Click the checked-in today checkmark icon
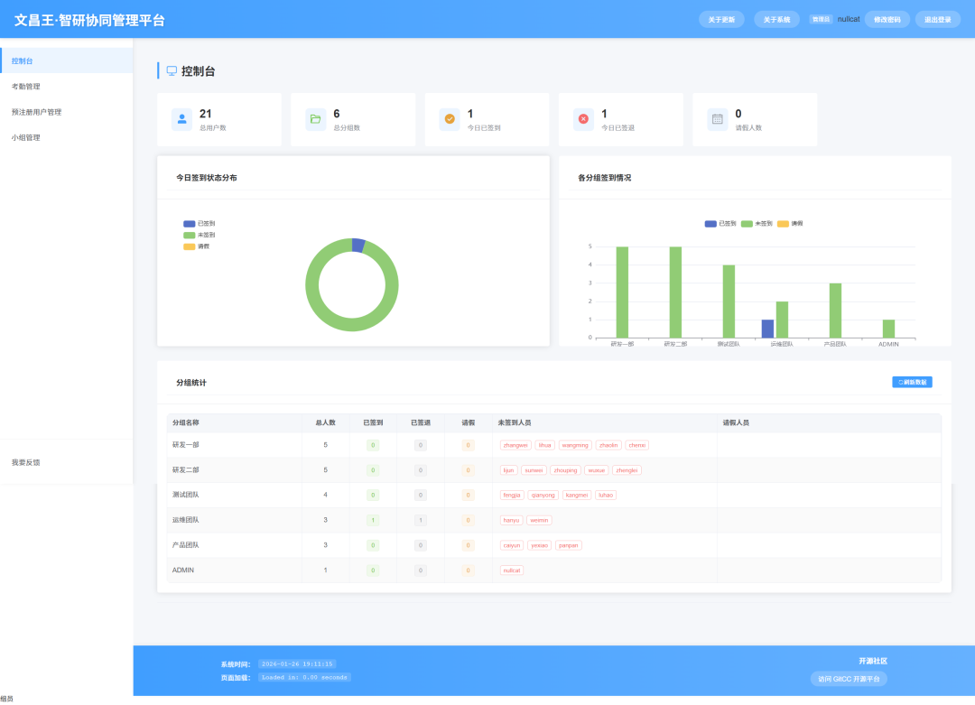The height and width of the screenshot is (705, 975). tap(449, 119)
